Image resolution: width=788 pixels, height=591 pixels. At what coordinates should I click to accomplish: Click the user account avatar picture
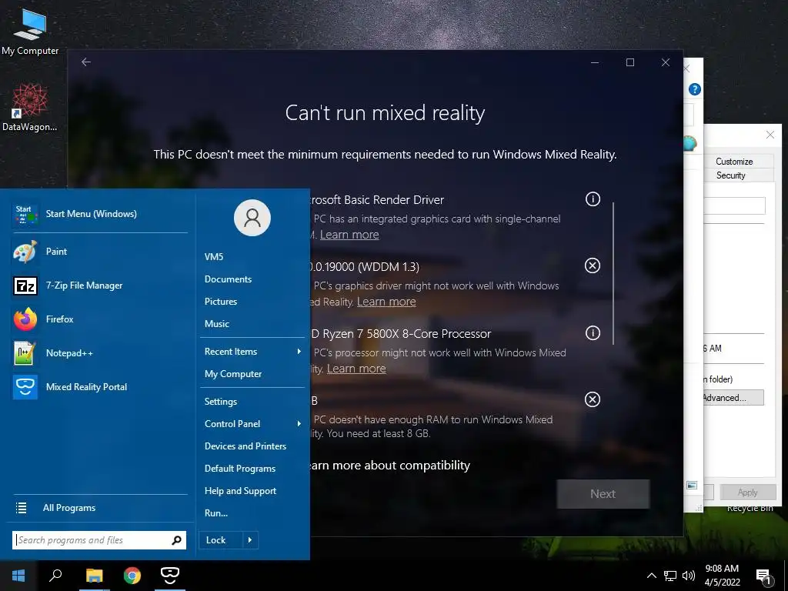(x=252, y=218)
